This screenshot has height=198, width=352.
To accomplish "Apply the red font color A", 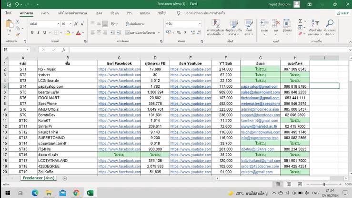I will click(78, 33).
